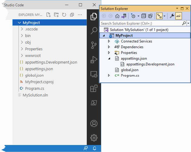Open the Search view in activity bar

[x=94, y=31]
